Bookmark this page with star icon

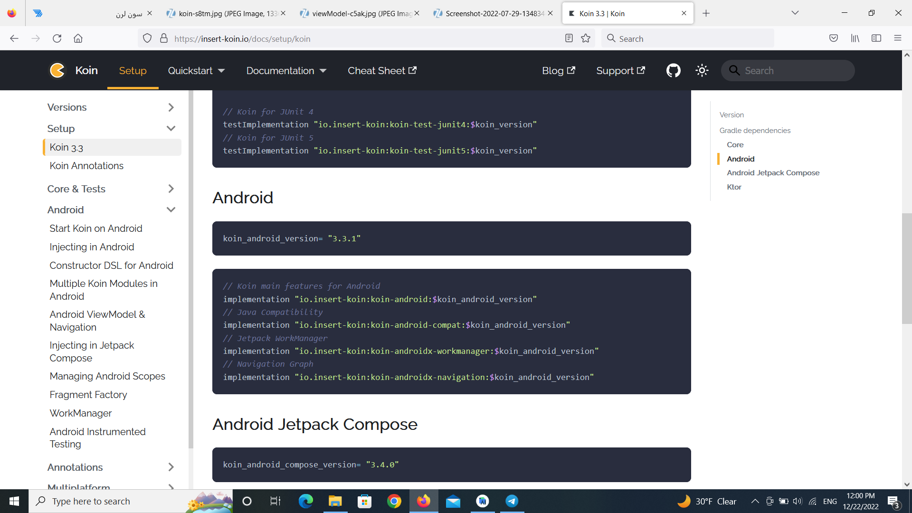coord(586,38)
